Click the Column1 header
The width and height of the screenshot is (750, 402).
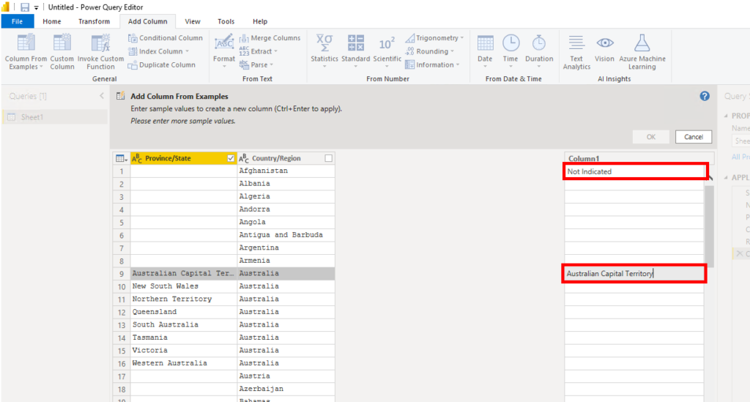(x=639, y=158)
